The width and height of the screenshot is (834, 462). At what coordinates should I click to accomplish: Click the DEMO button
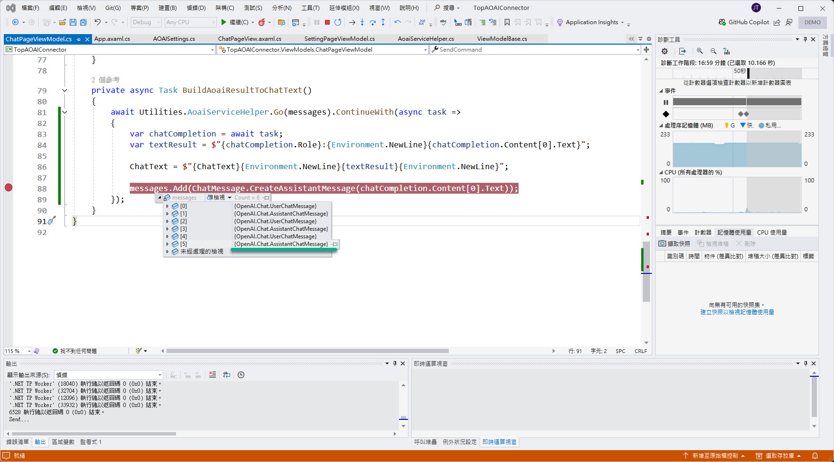click(x=812, y=22)
